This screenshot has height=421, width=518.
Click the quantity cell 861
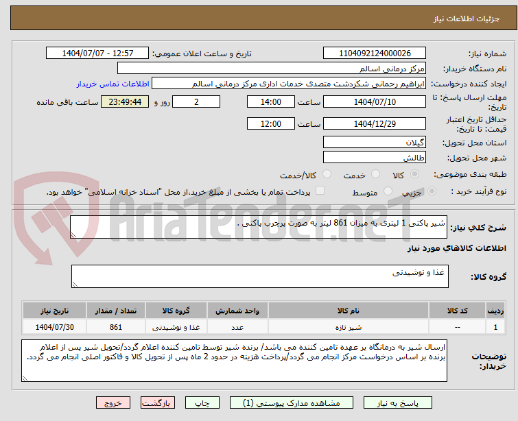click(x=116, y=327)
